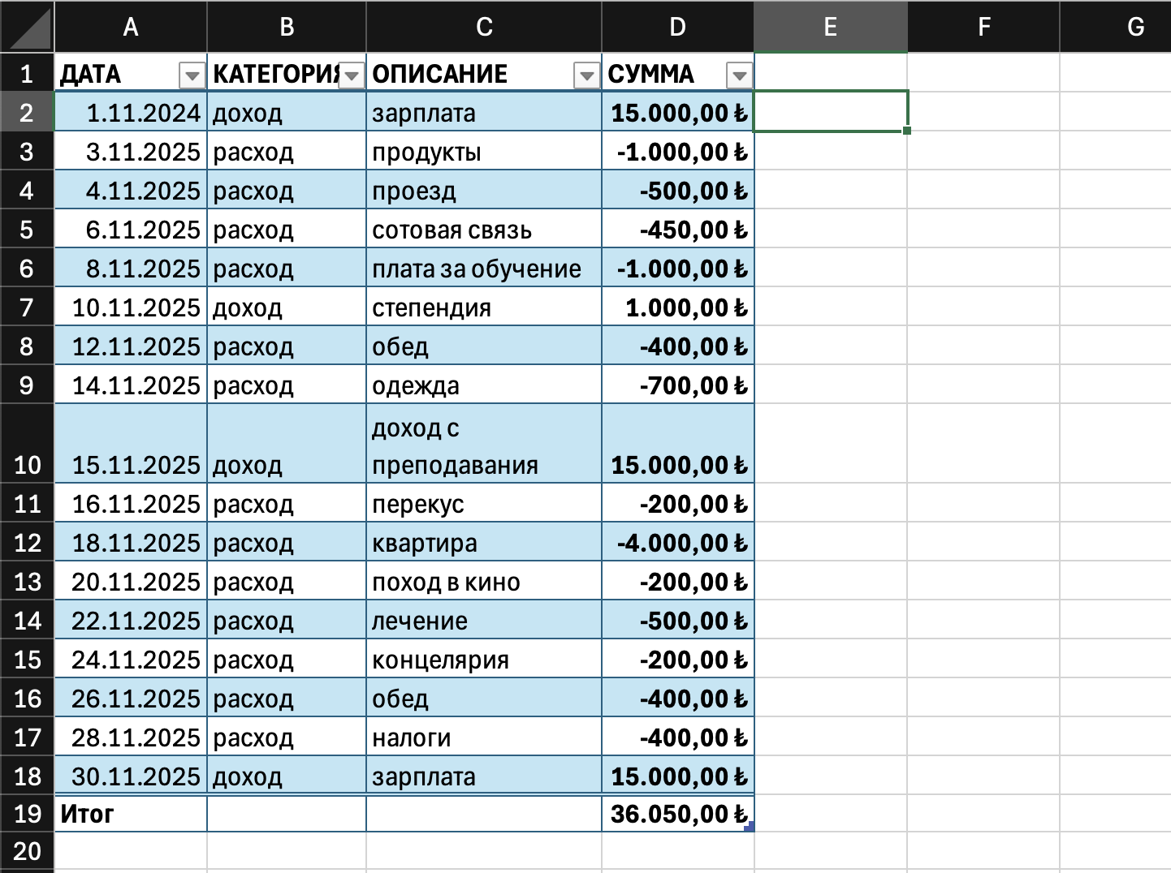The width and height of the screenshot is (1171, 873).
Task: Select date cell 10.11.2025
Action: [x=131, y=307]
